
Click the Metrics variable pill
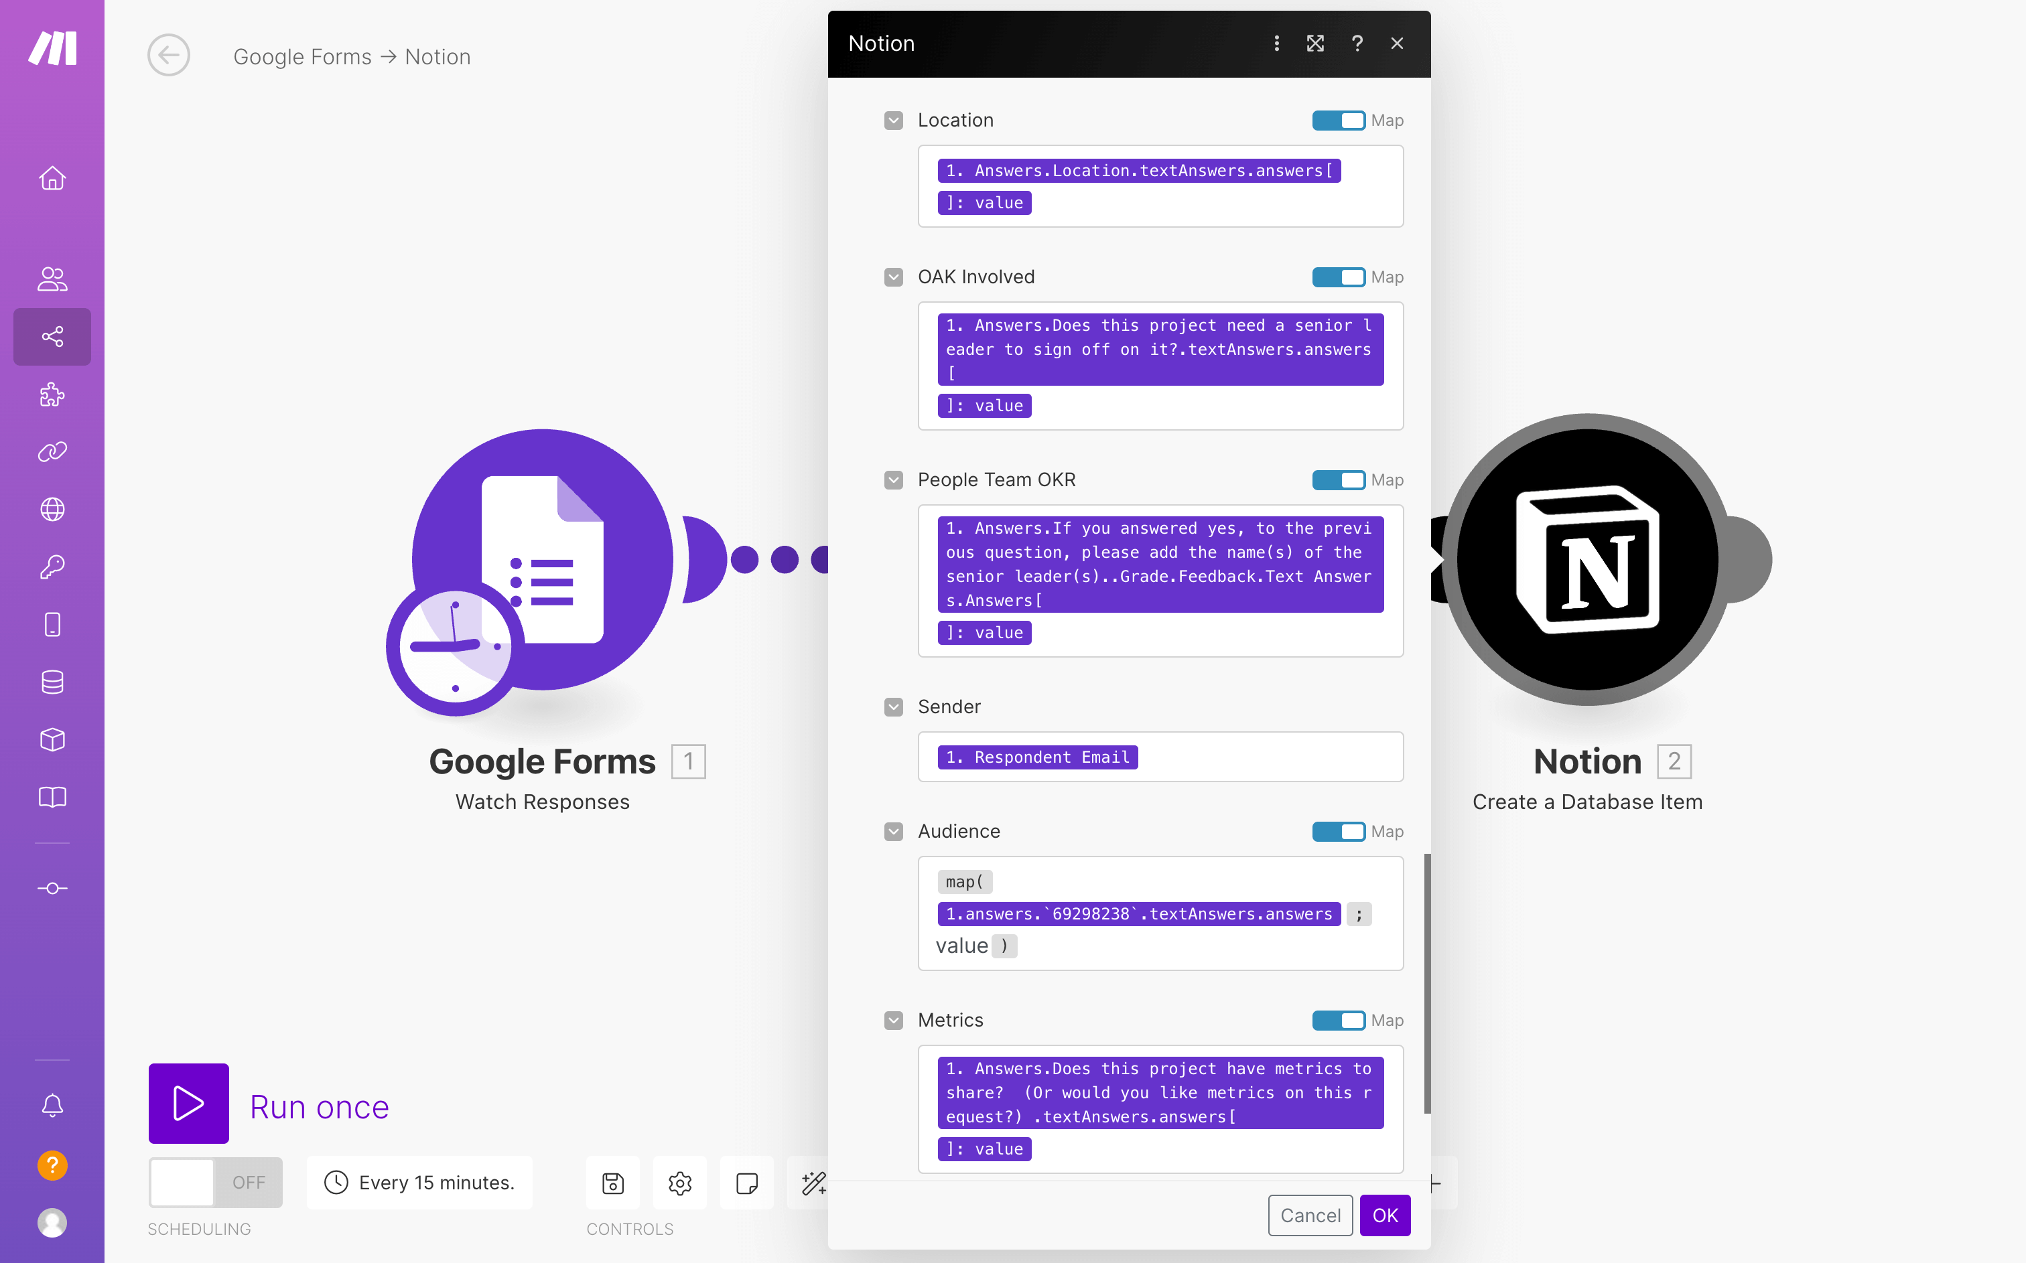[x=1160, y=1093]
